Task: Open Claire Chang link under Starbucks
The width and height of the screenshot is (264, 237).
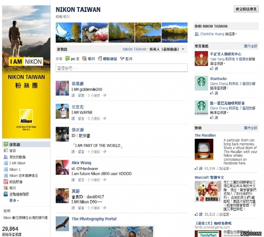Action: (x=219, y=84)
